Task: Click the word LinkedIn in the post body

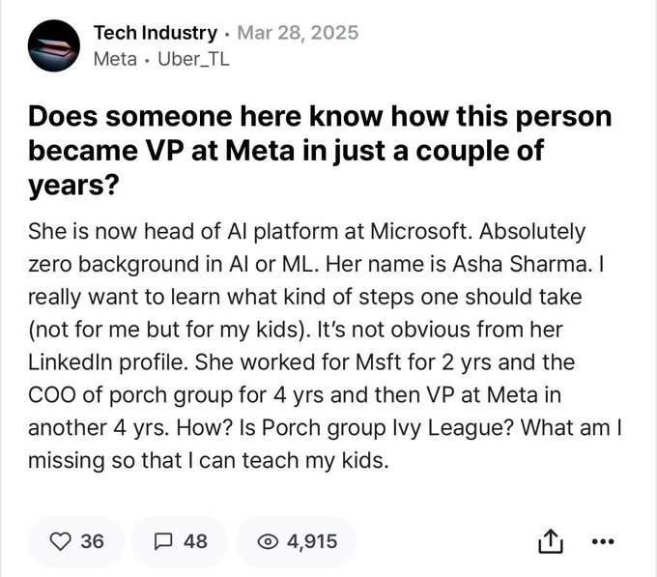Action: pos(73,362)
